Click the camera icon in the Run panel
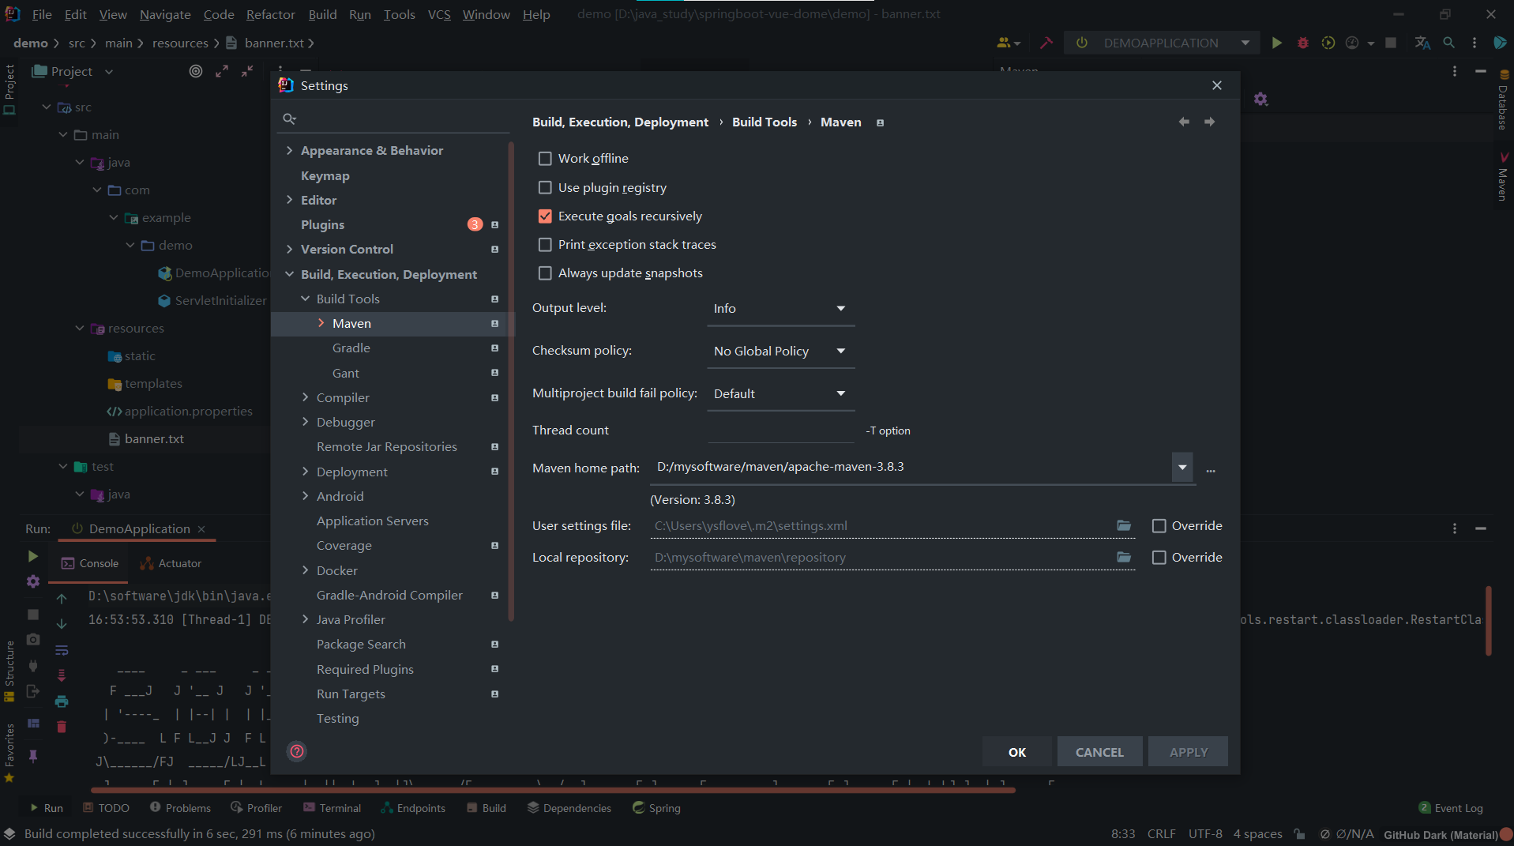 click(x=32, y=639)
